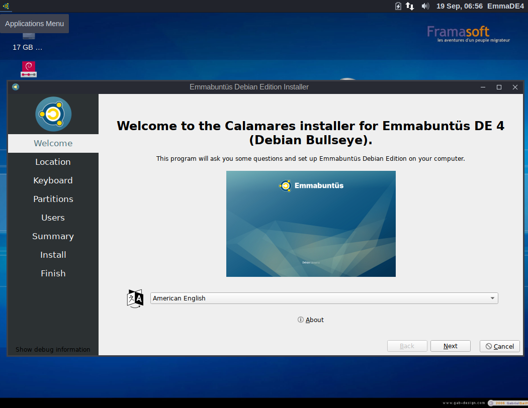Click the Emmabuntüs logo in sidebar
Screen dimensions: 528x408
pyautogui.click(x=53, y=114)
